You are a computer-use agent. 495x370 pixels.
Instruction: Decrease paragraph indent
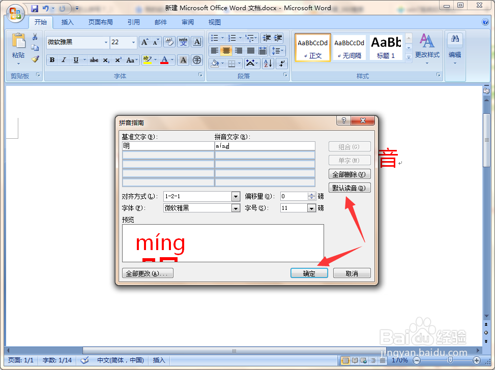267,38
